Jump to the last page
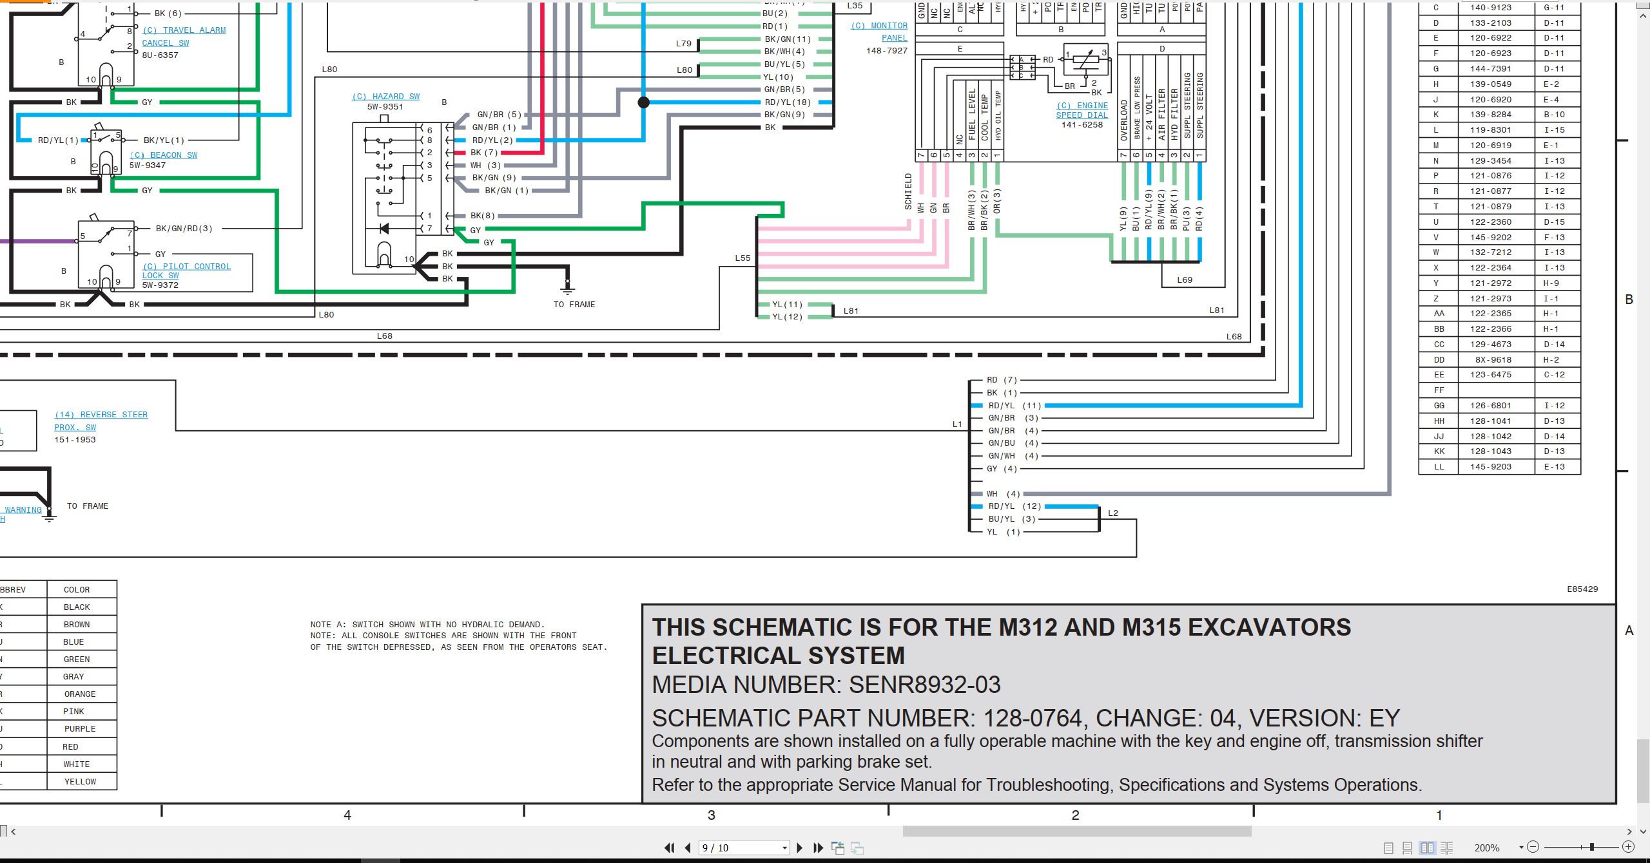 (x=818, y=848)
